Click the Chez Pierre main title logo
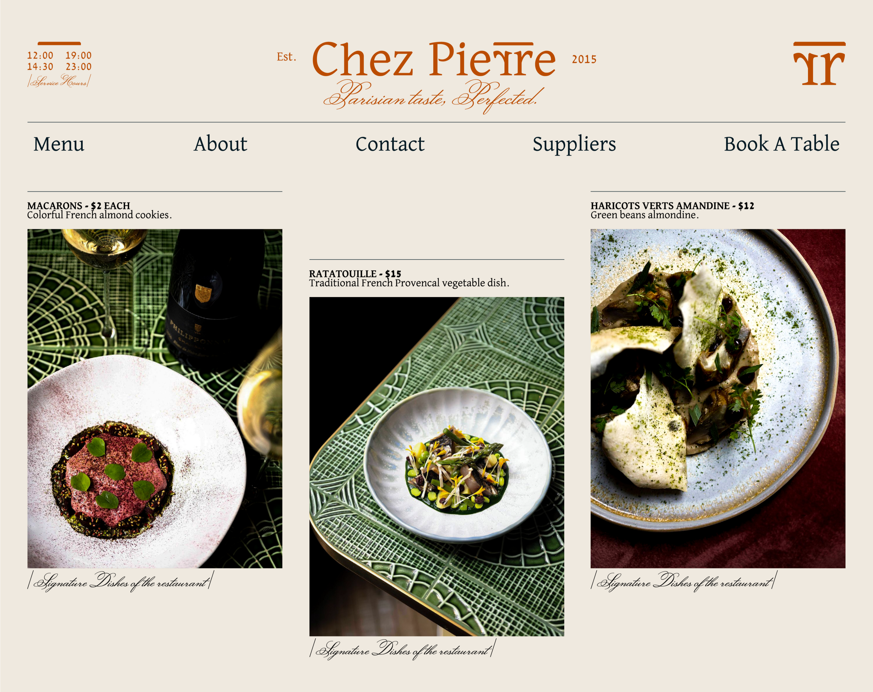Viewport: 873px width, 692px height. [x=433, y=60]
